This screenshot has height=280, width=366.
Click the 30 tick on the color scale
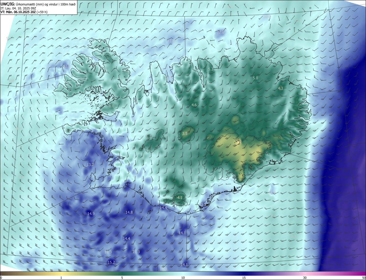pyautogui.click(x=305, y=278)
